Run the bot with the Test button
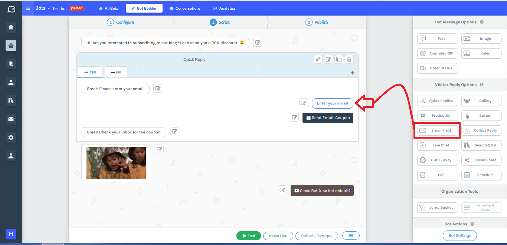 click(x=249, y=236)
